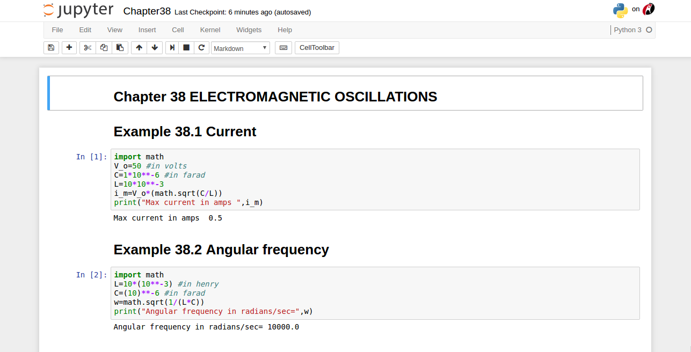Open the Widgets menu

pyautogui.click(x=249, y=30)
